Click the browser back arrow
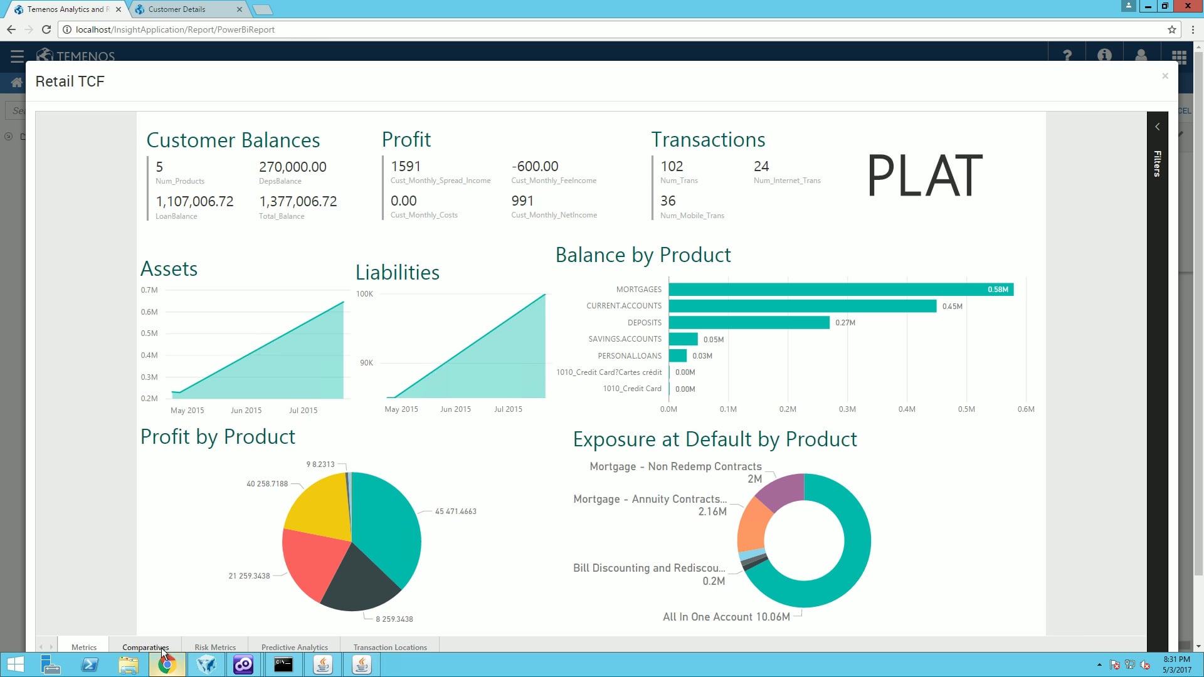Viewport: 1204px width, 677px height. [x=11, y=29]
